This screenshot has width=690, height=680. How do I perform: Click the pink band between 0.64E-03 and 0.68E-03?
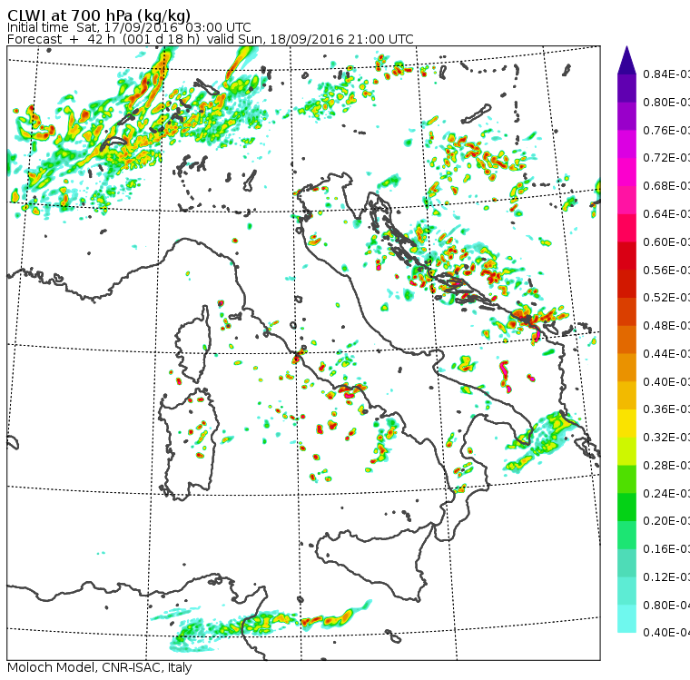click(x=627, y=200)
